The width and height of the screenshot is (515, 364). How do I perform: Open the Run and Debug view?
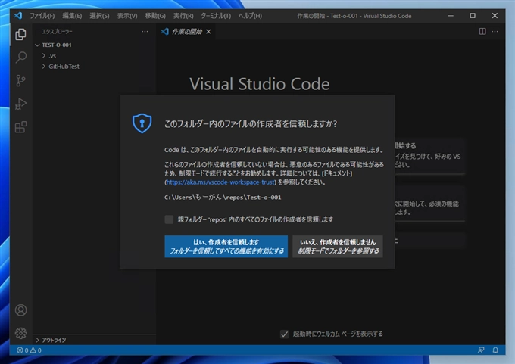point(20,104)
